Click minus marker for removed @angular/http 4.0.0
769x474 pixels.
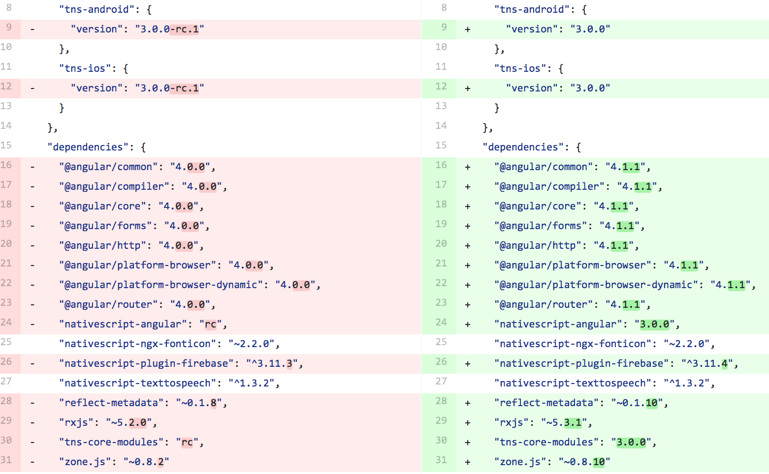pyautogui.click(x=32, y=246)
